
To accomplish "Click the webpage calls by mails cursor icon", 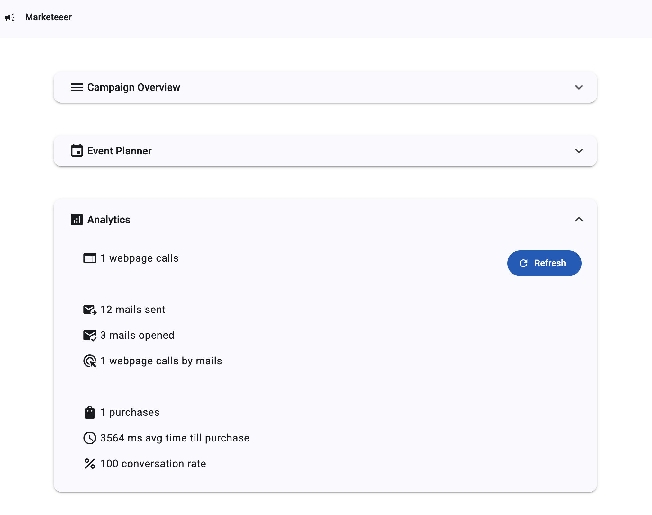I will click(x=89, y=361).
